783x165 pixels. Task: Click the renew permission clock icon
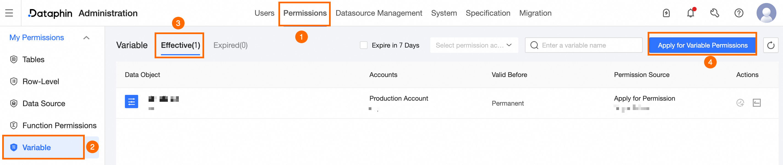(740, 103)
